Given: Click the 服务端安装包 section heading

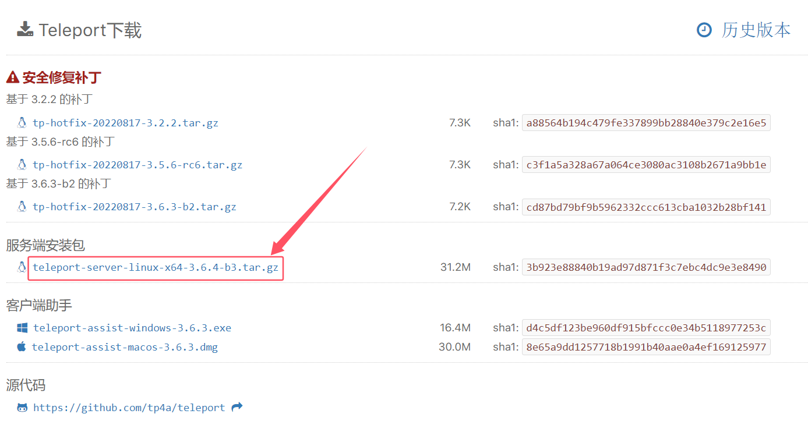Looking at the screenshot, I should coord(46,245).
